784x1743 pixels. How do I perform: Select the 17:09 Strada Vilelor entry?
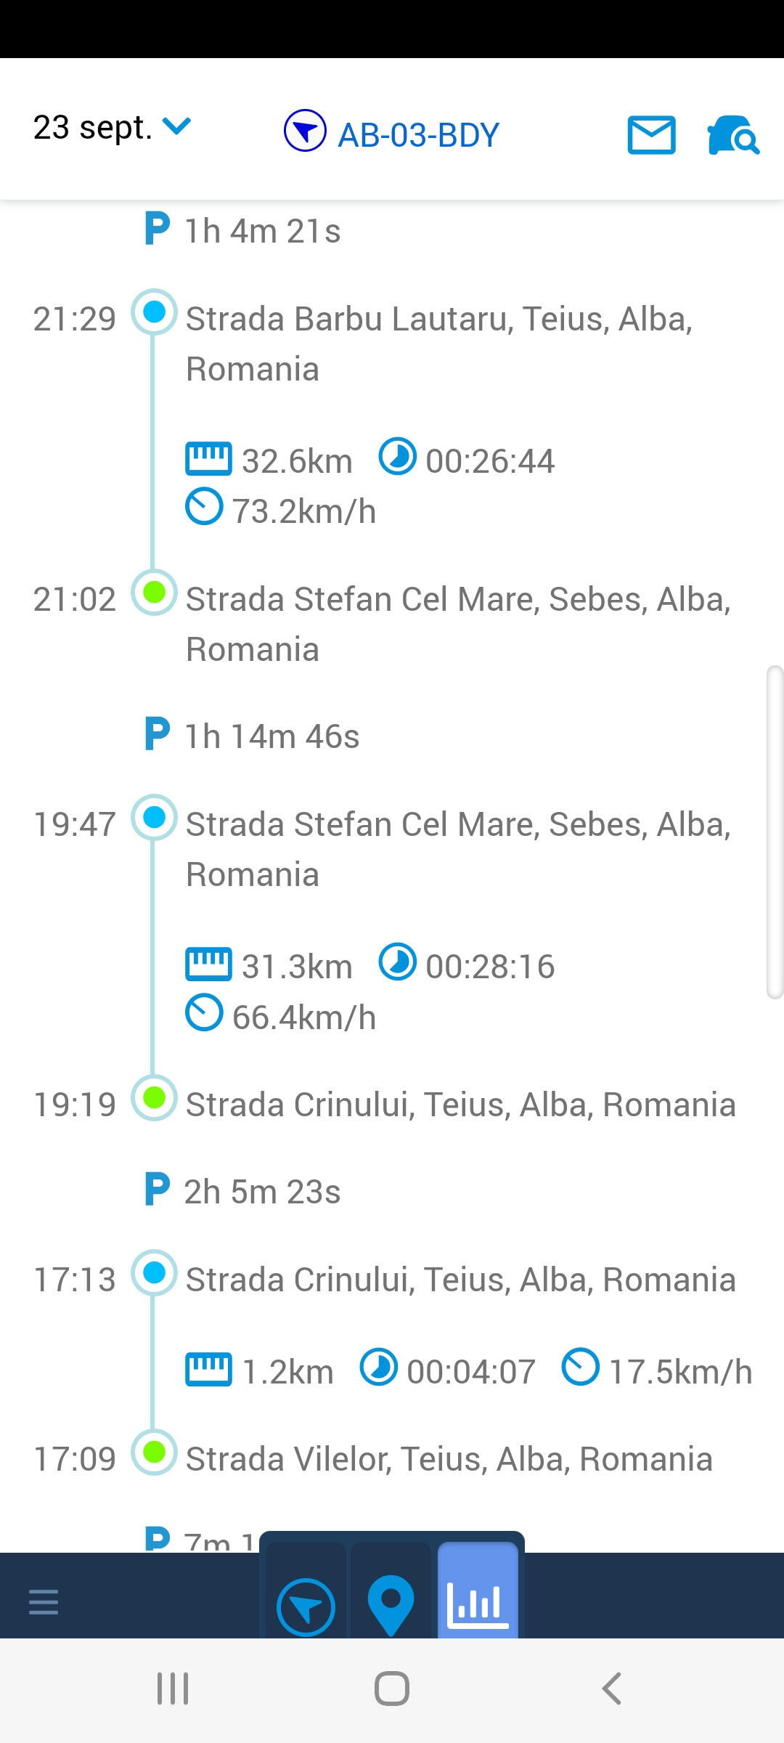pos(449,1459)
